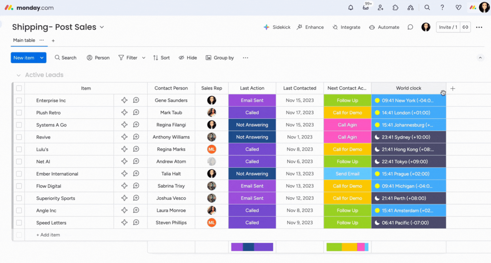The width and height of the screenshot is (491, 263).
Task: Open the search everything magnifier in top bar
Action: click(x=427, y=8)
